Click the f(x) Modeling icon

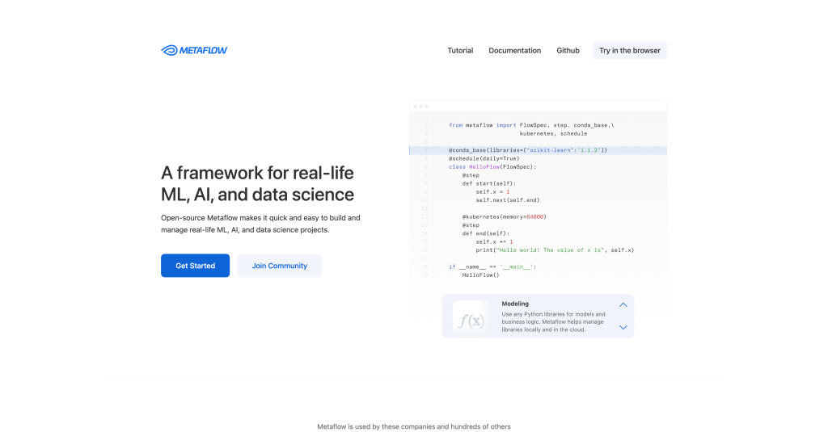click(471, 321)
